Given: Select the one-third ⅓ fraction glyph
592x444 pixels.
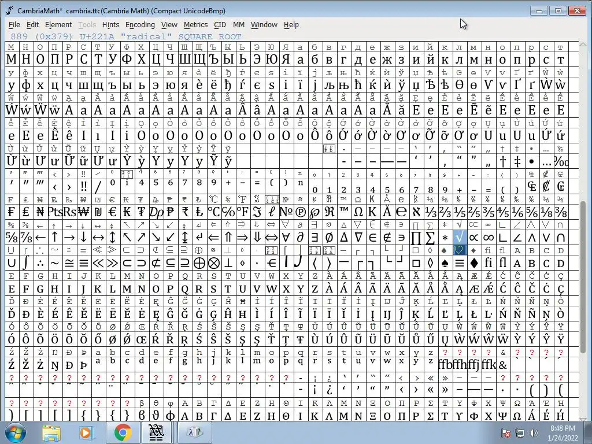Looking at the screenshot, I should (x=430, y=212).
